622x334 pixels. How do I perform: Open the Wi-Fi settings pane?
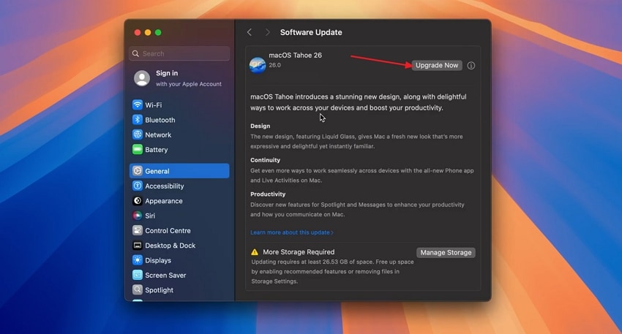tap(179, 105)
